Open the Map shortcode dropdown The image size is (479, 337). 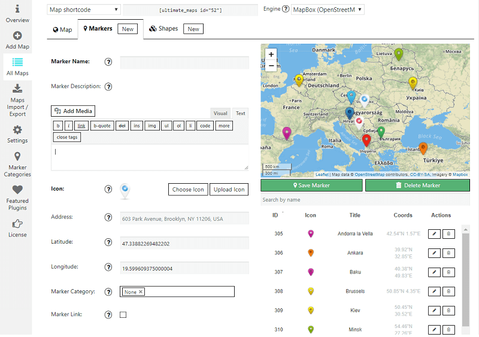tap(83, 10)
